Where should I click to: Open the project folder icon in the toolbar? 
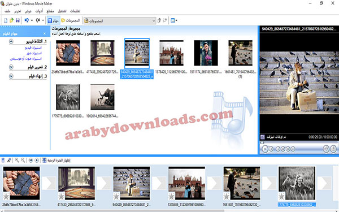click(x=12, y=20)
